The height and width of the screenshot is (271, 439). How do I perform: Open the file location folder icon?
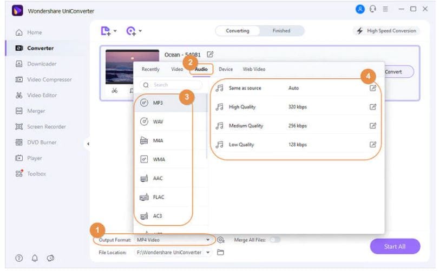[x=221, y=252]
